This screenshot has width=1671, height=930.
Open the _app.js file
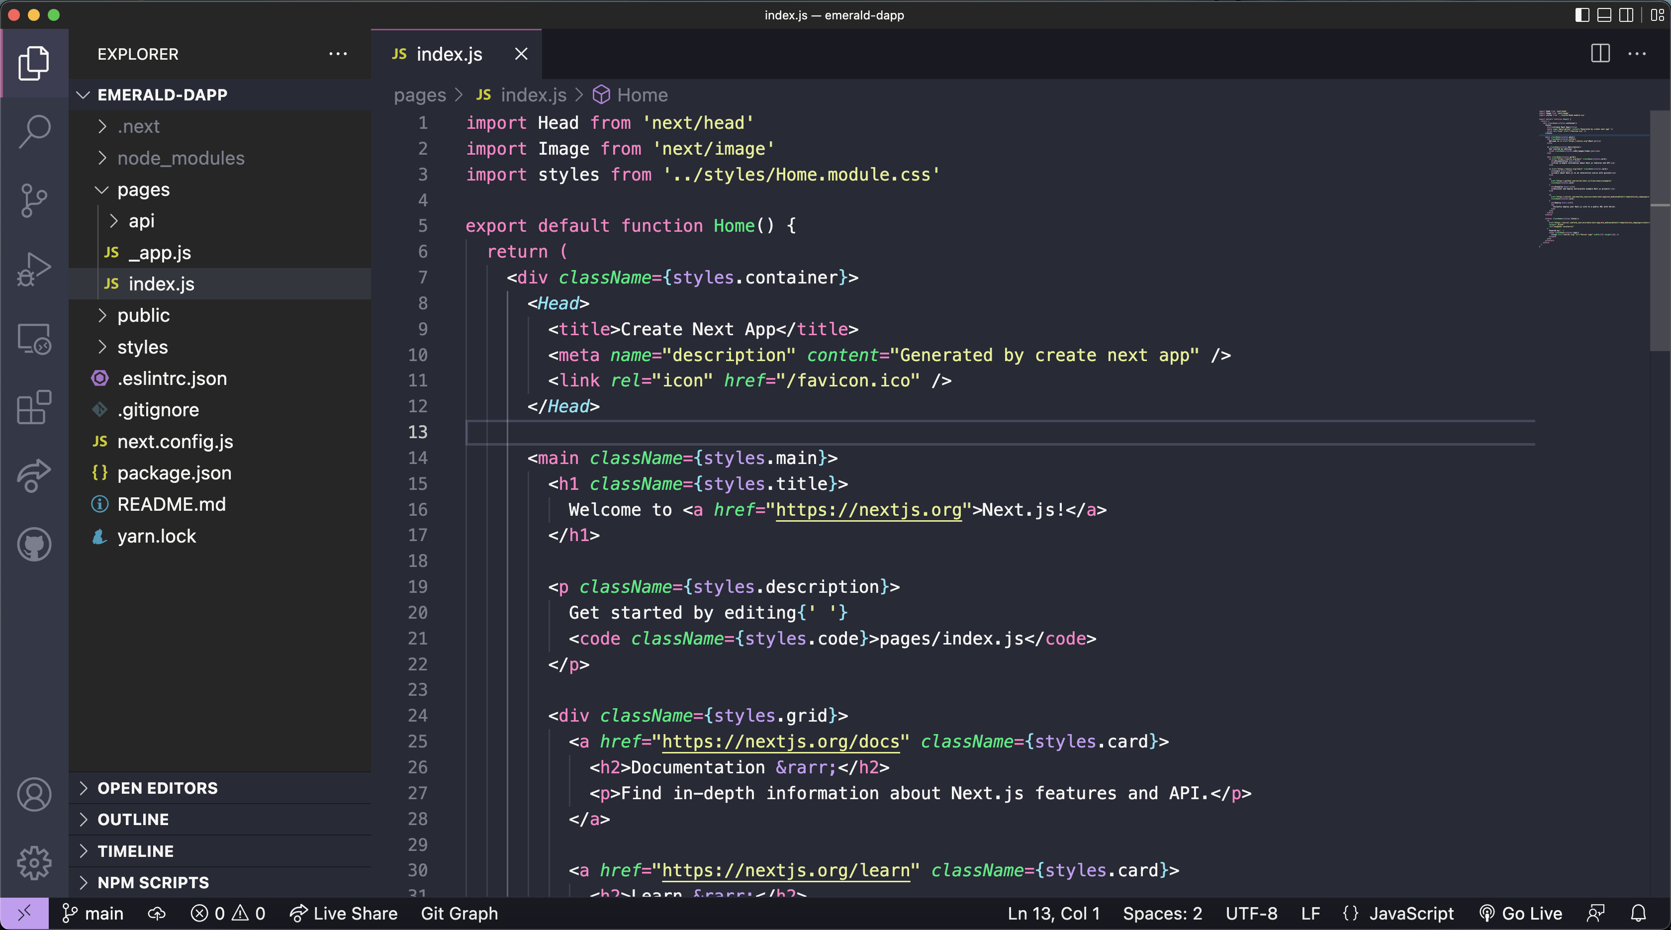coord(219,252)
